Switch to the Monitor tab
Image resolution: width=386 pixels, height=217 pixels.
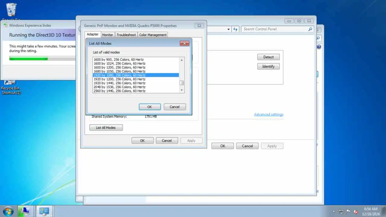click(x=107, y=35)
